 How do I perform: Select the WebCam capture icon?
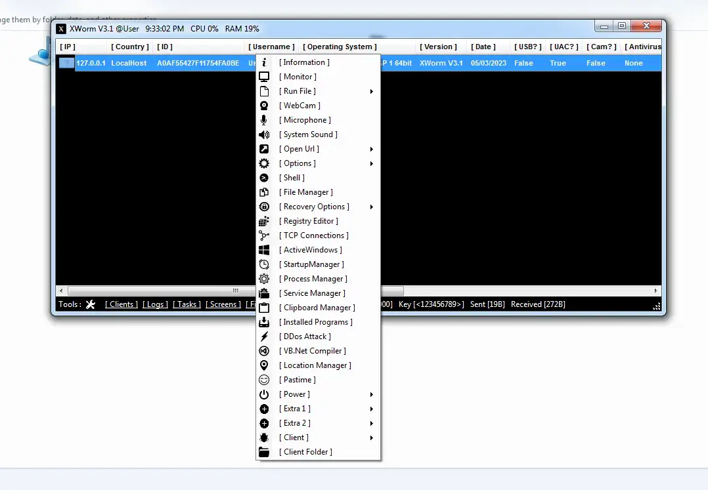click(263, 105)
